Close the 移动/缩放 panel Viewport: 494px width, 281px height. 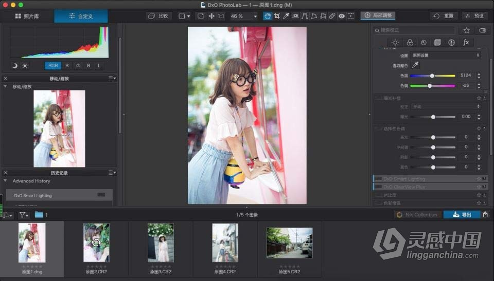(5, 79)
